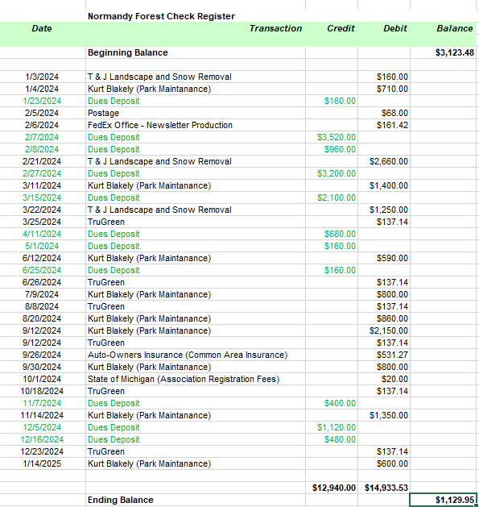Select the Ending Balance cell showing $1,129.95

(x=443, y=500)
